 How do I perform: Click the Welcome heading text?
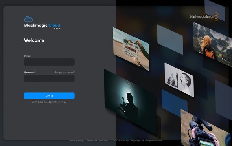[34, 40]
